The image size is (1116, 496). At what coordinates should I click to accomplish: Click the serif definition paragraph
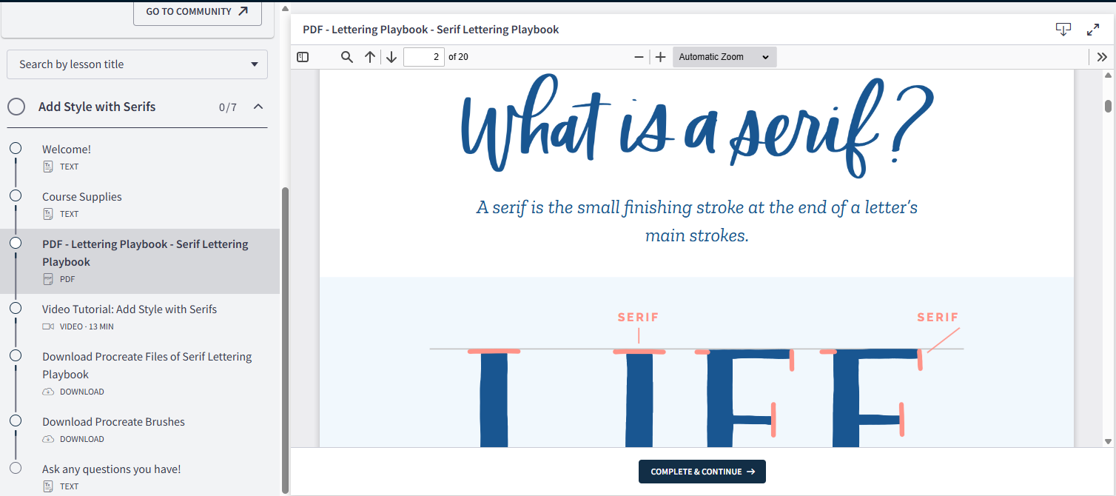click(697, 221)
